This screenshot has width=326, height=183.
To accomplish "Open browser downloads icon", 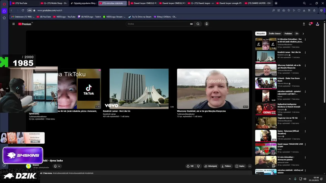I will [304, 10].
